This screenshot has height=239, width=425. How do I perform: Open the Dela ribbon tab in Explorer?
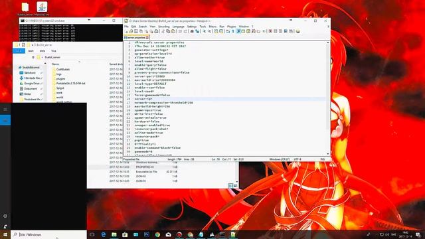click(42, 51)
